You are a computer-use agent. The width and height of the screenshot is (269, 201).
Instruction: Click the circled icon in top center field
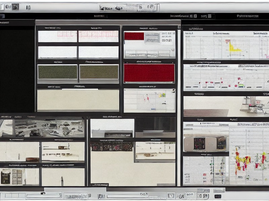[x=152, y=7]
